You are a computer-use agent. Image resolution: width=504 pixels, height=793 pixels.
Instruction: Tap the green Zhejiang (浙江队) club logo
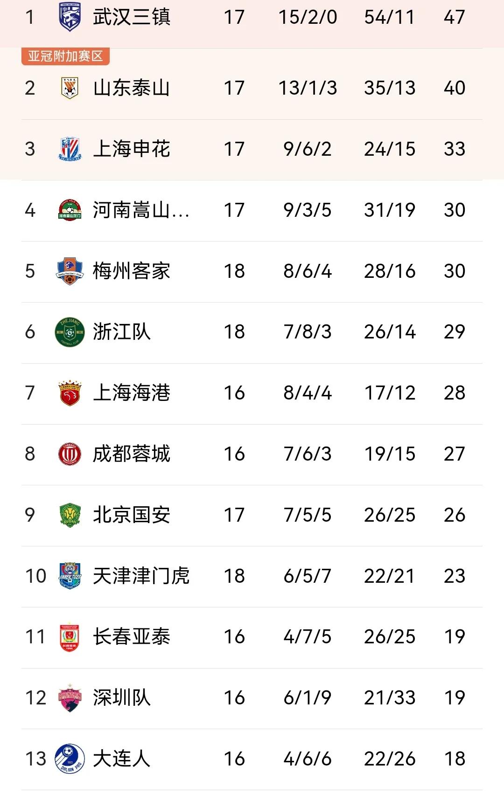[70, 332]
